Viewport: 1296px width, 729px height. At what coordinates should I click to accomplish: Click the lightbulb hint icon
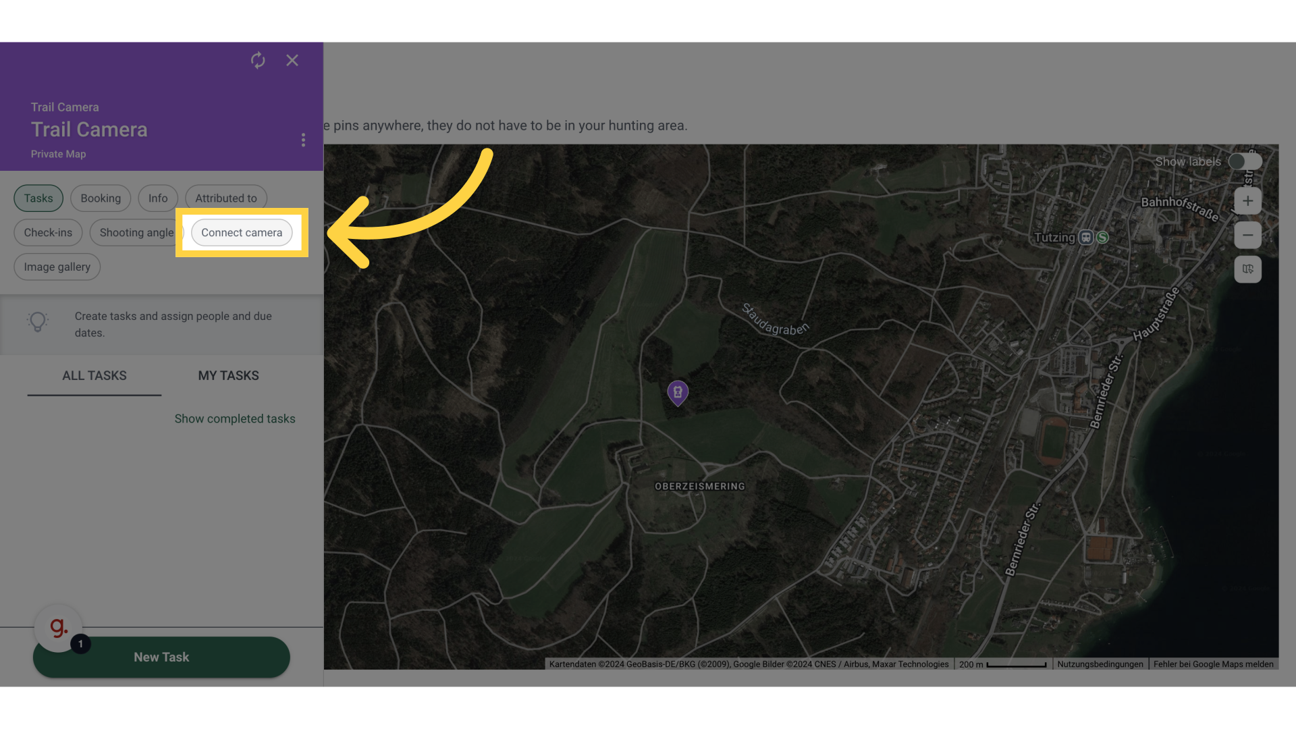pyautogui.click(x=38, y=322)
